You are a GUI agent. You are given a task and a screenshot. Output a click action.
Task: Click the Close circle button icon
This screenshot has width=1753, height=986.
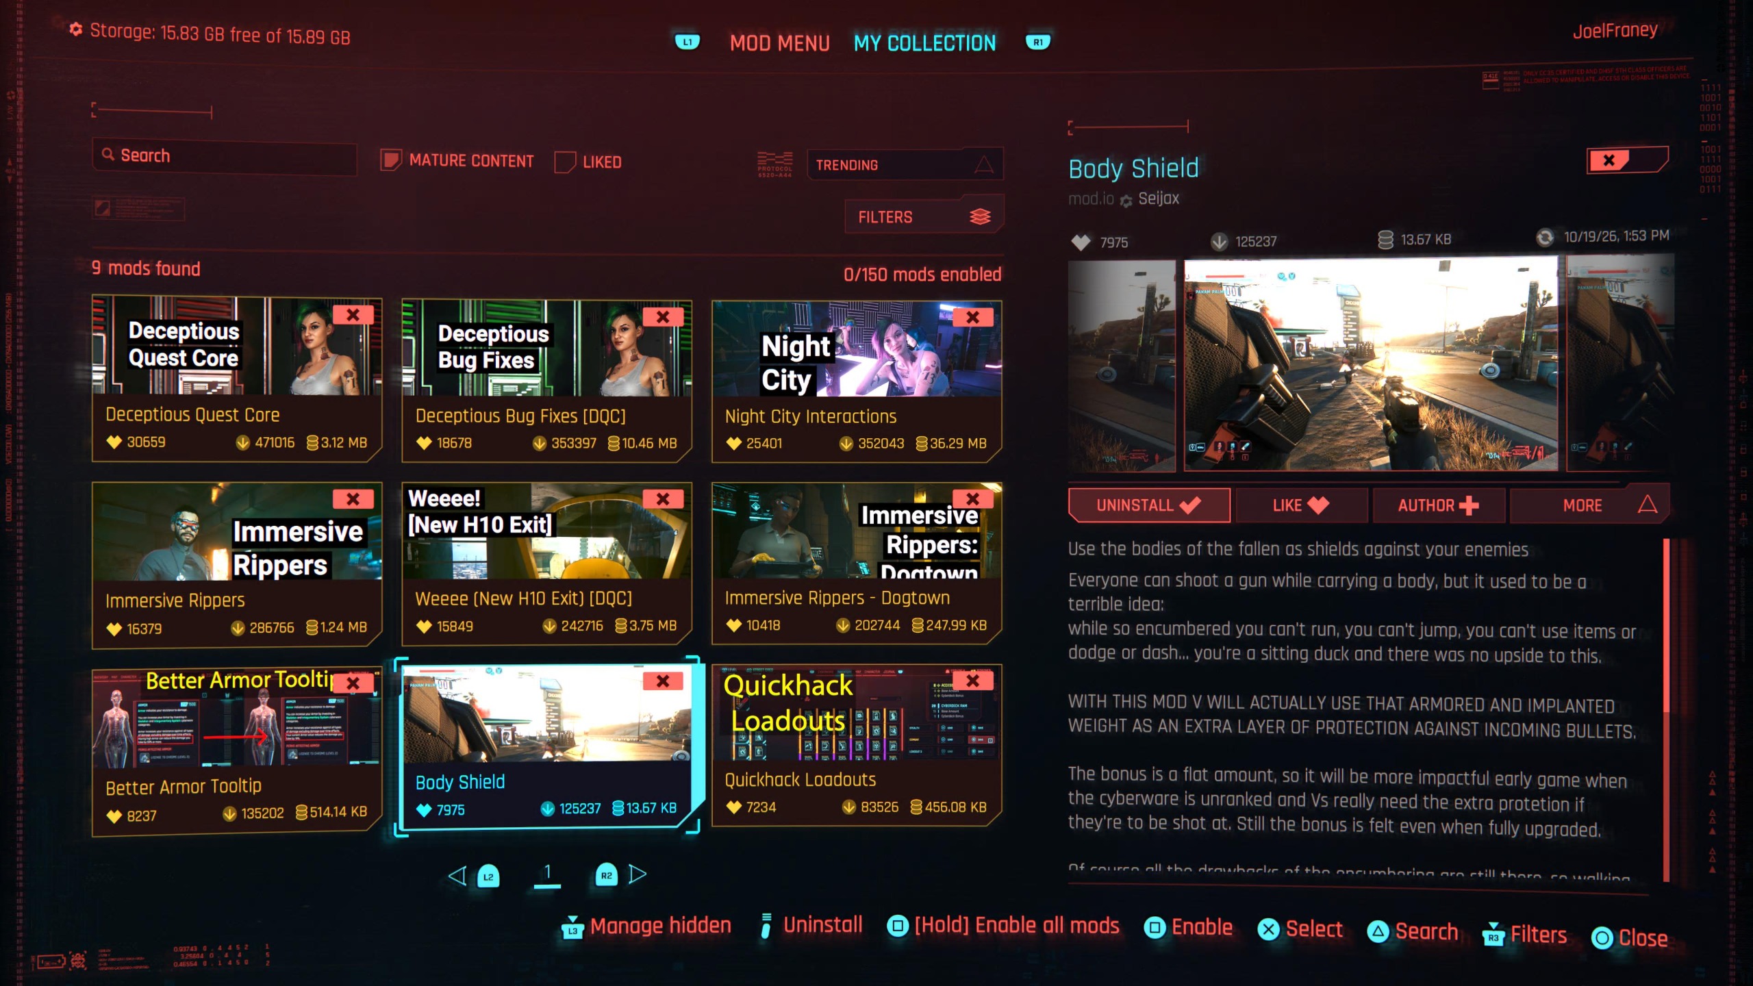click(x=1602, y=938)
